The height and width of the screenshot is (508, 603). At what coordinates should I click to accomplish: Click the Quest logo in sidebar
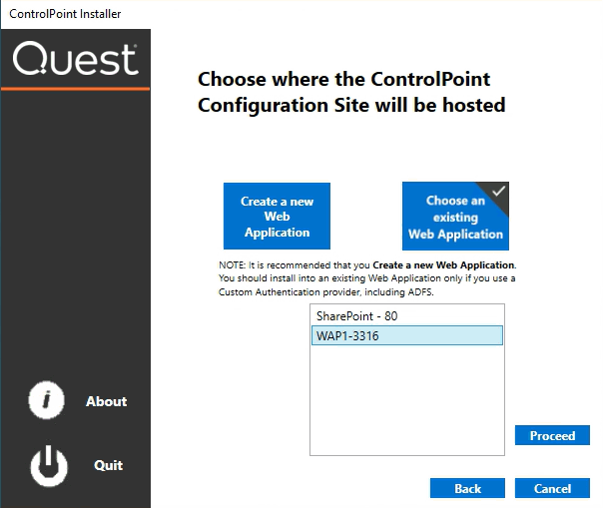click(75, 60)
